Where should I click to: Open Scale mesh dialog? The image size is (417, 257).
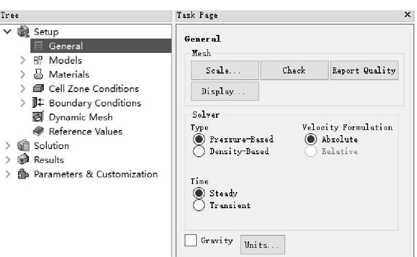(224, 70)
